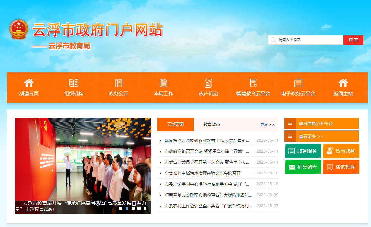Select the second carousel slide dot
The image size is (371, 227).
click(127, 208)
